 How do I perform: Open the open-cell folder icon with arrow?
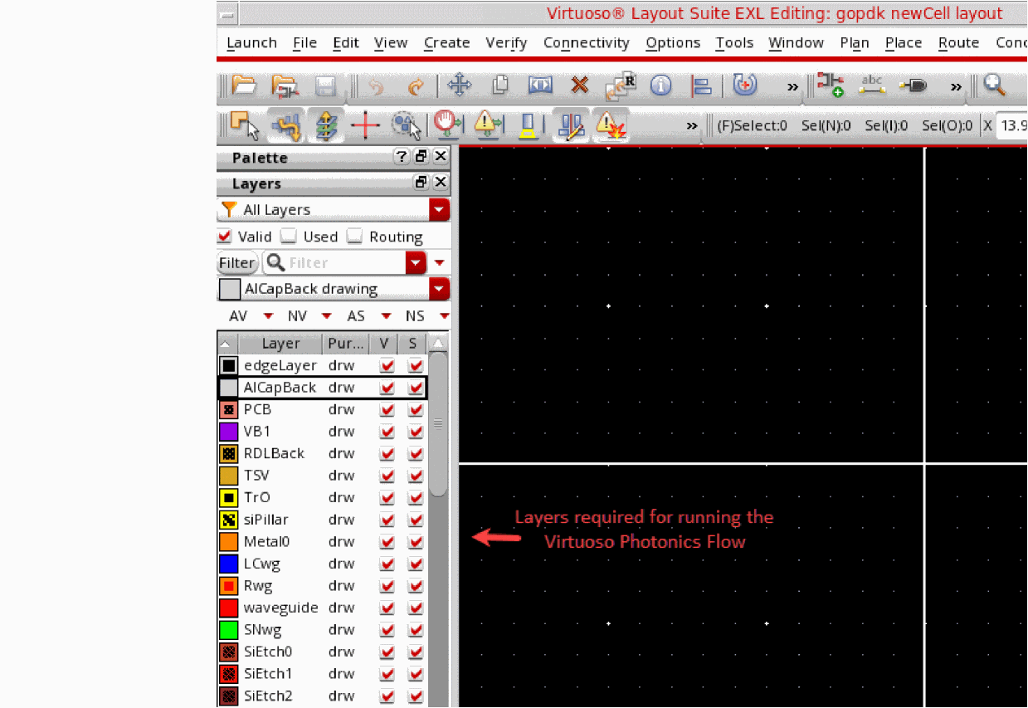coord(285,85)
